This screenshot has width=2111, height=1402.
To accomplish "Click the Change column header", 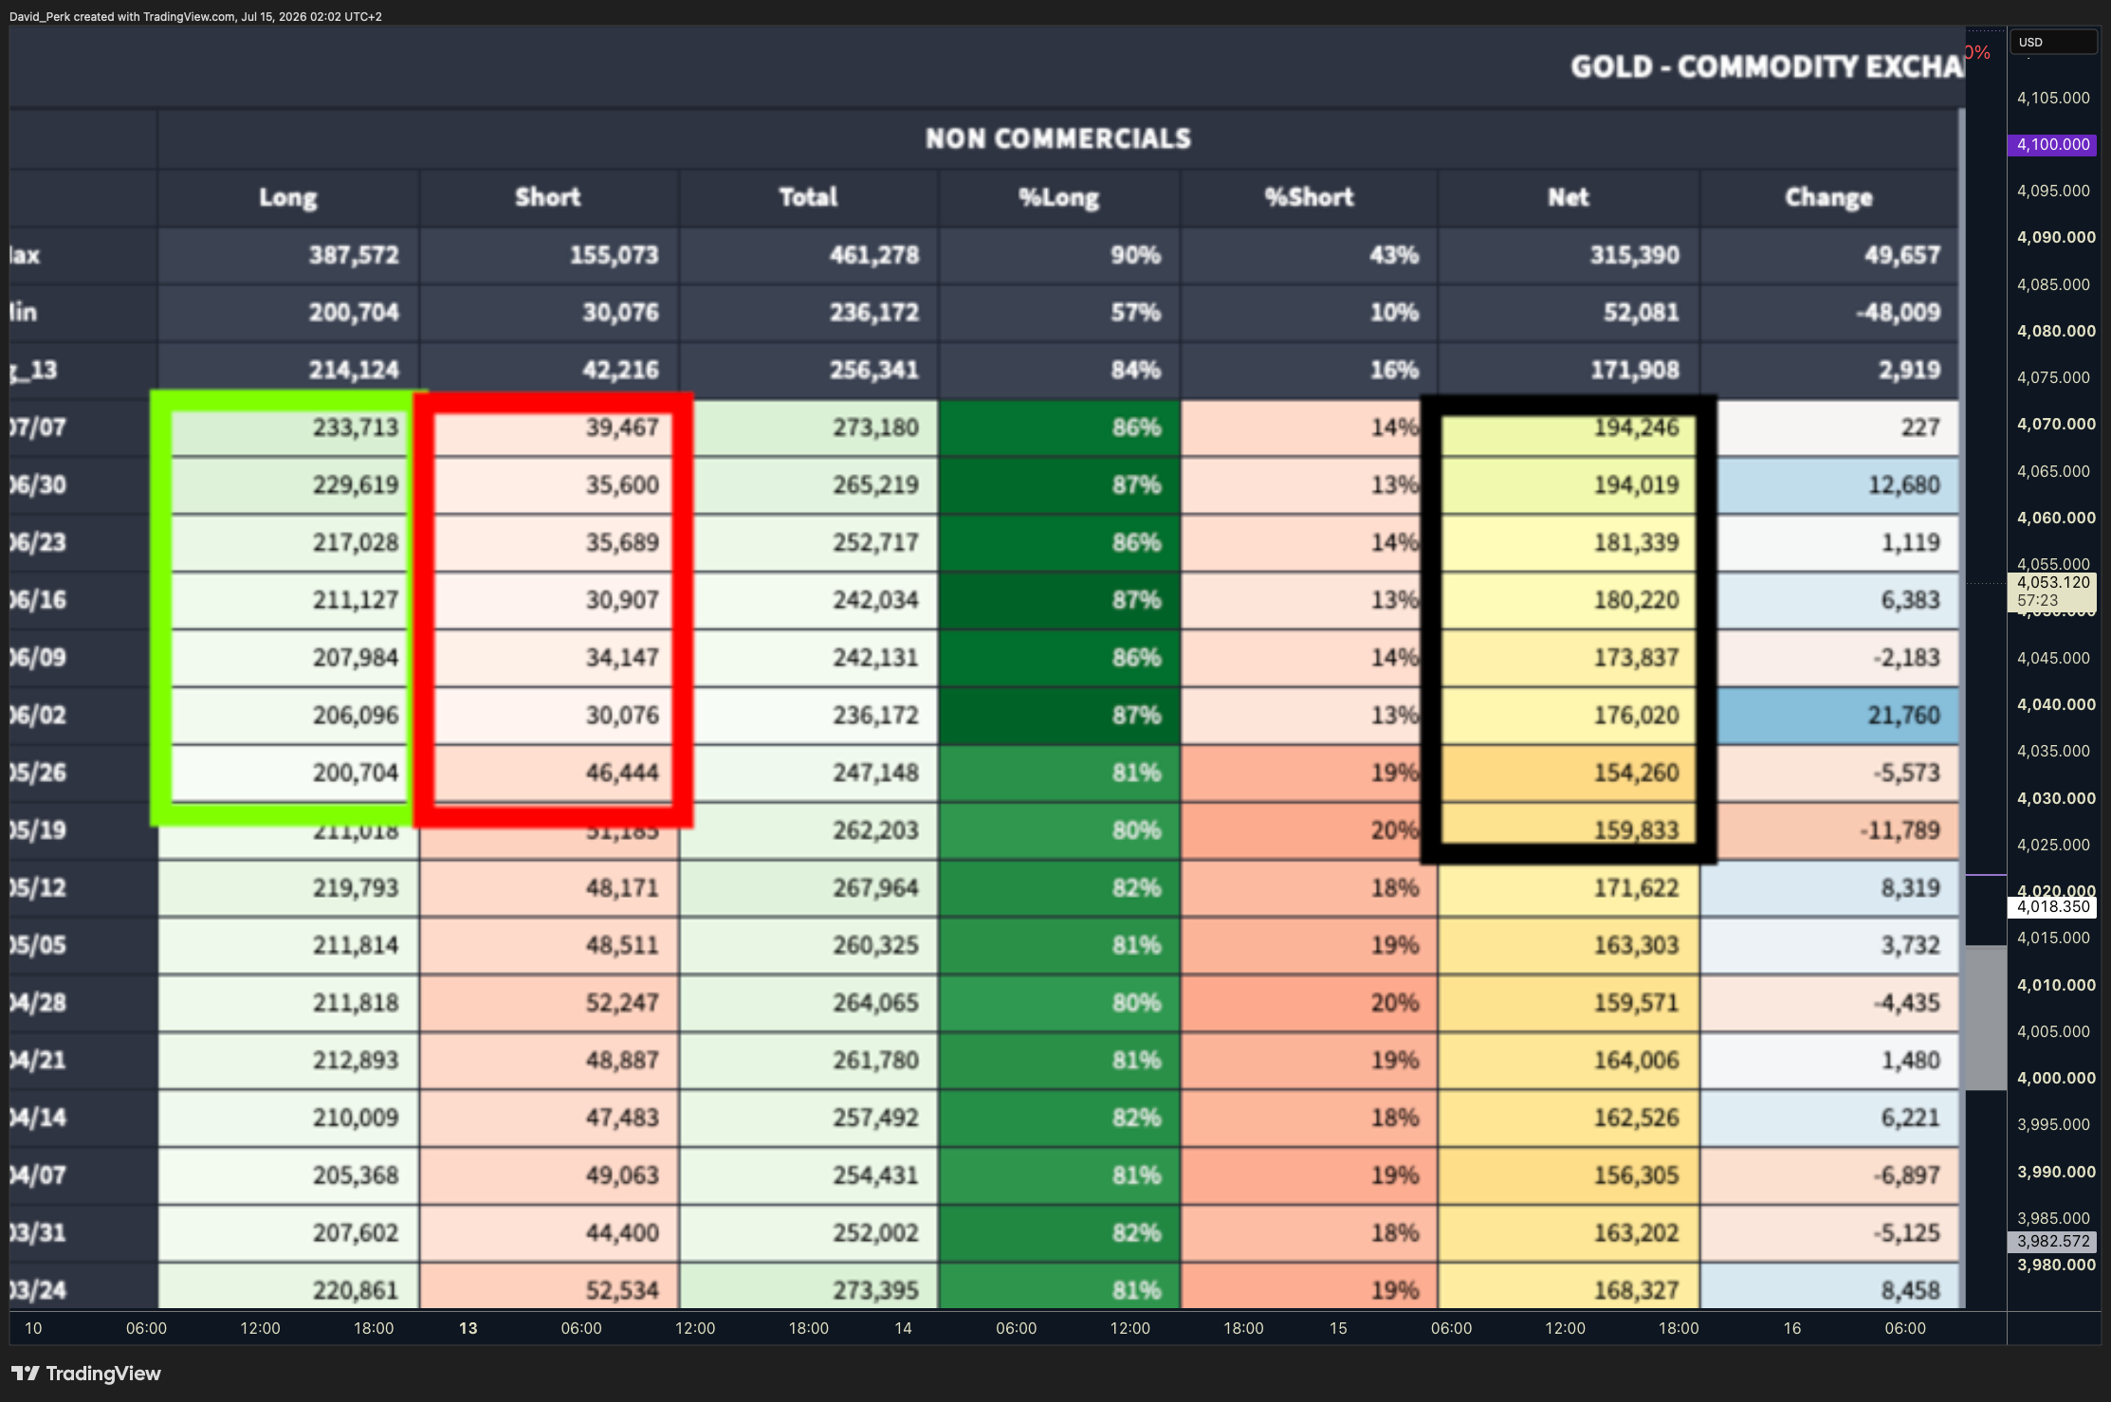I will point(1828,197).
